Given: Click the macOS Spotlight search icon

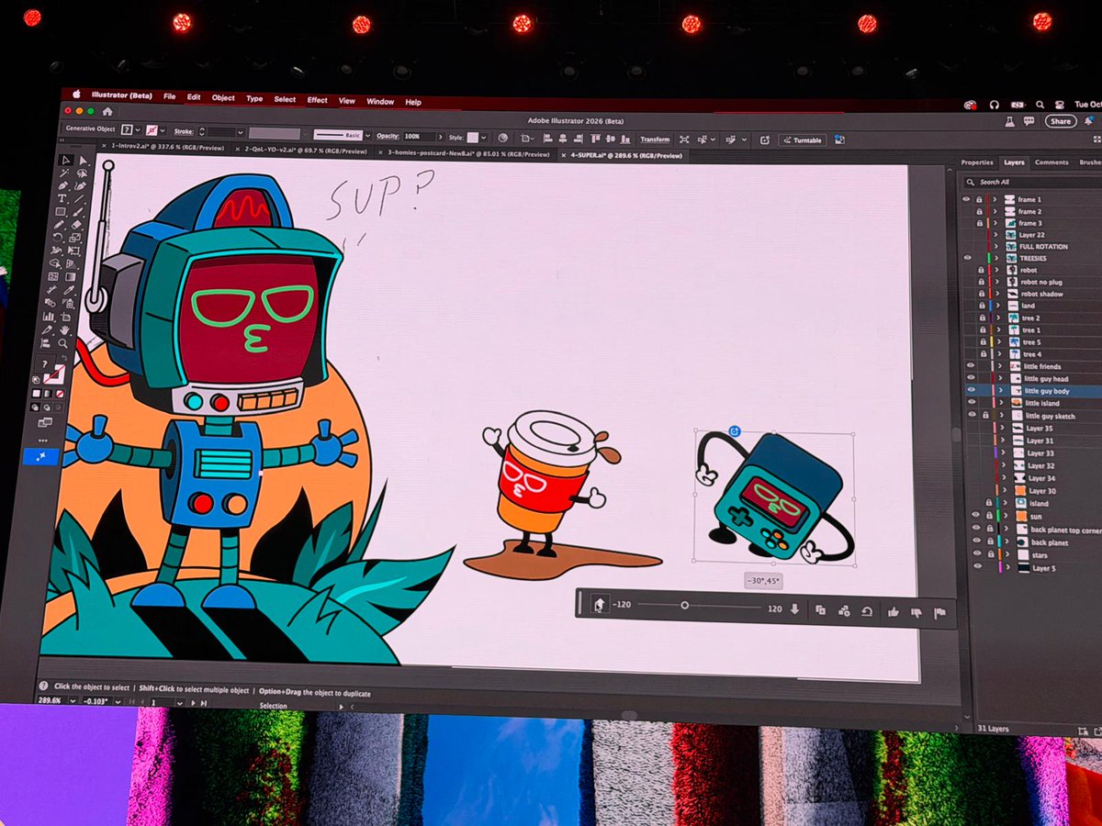Looking at the screenshot, I should click(x=1039, y=105).
